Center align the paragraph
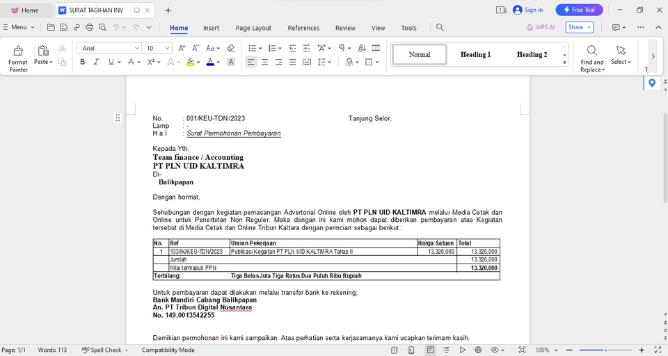The image size is (668, 356). (x=265, y=62)
